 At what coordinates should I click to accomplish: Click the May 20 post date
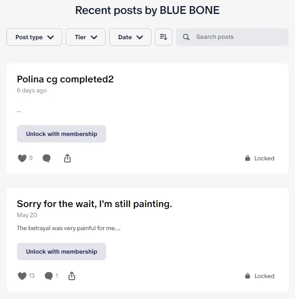pyautogui.click(x=27, y=215)
